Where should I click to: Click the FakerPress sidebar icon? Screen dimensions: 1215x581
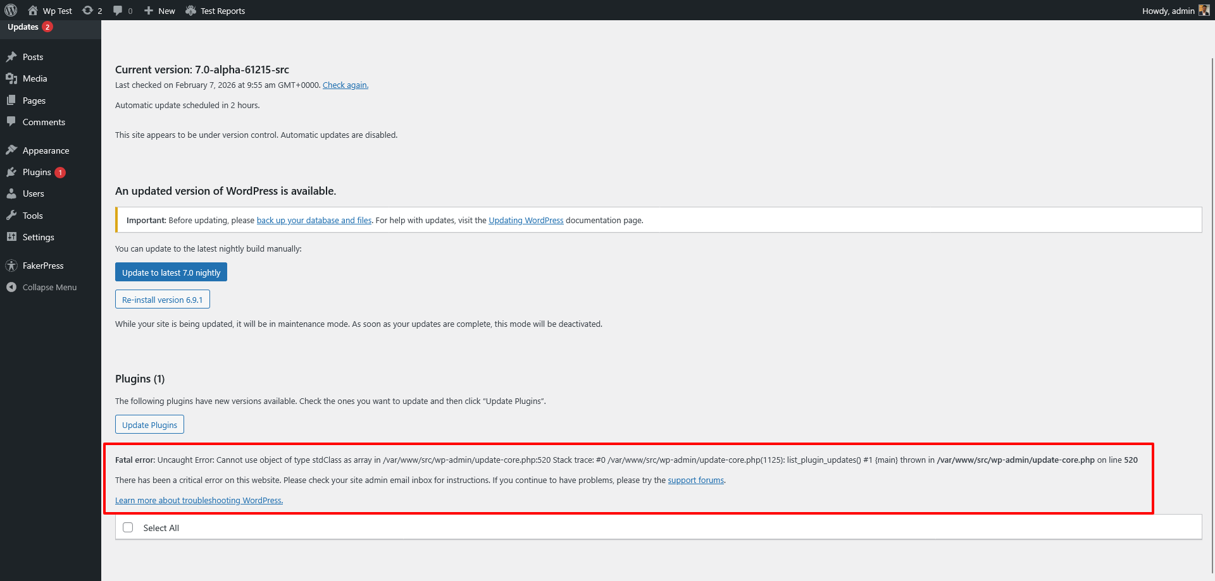11,266
